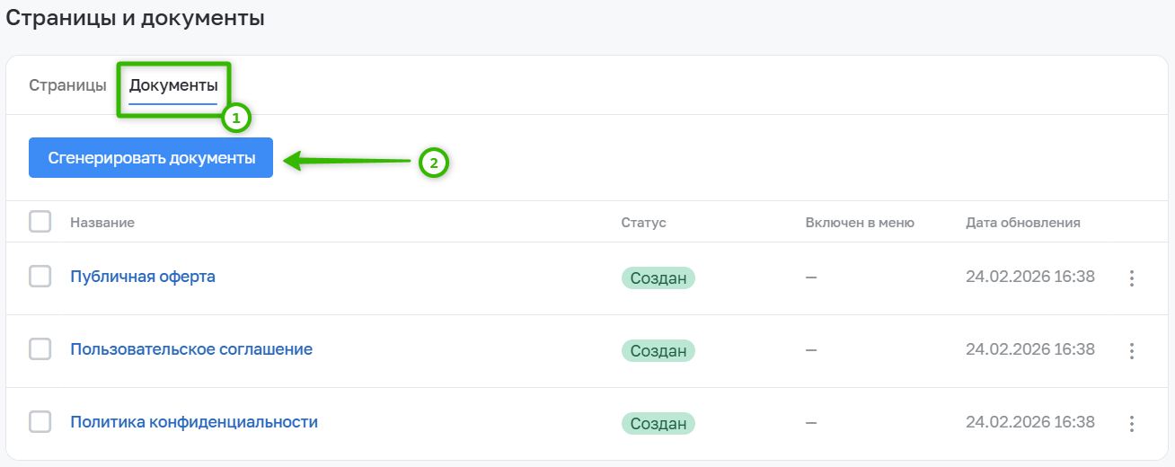Open the three-dot menu for Политика конфиденциальности
Screen dimensions: 1175x467
point(1132,423)
